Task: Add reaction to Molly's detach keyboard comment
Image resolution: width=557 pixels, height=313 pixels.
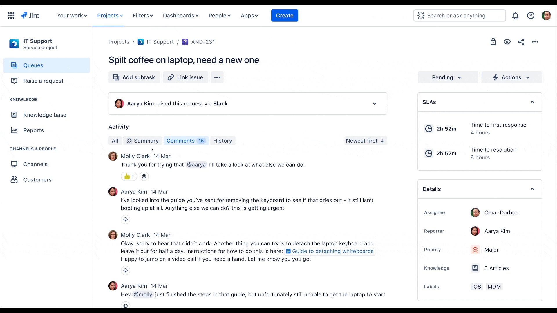Action: tap(125, 270)
